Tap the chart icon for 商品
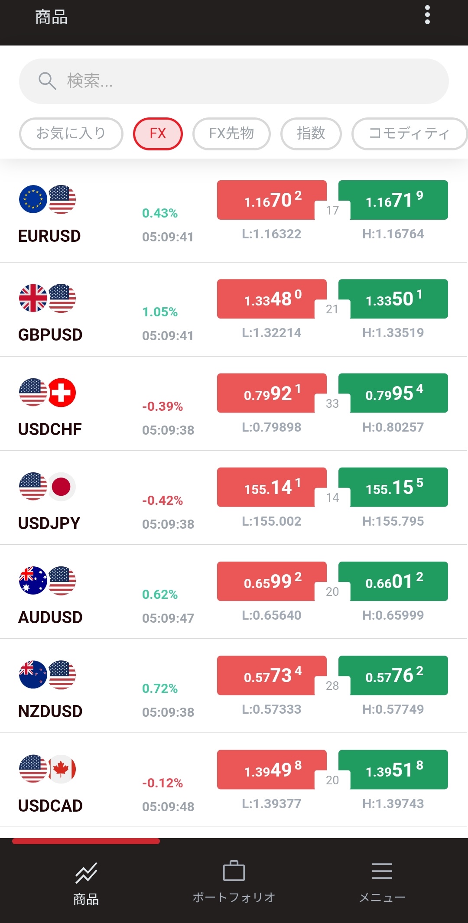The image size is (468, 923). pos(86,872)
